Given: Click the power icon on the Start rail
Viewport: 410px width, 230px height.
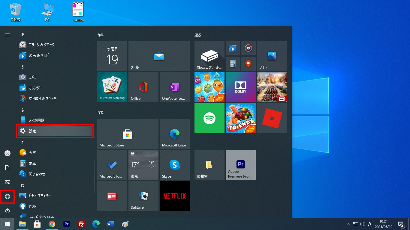Looking at the screenshot, I should (x=8, y=211).
